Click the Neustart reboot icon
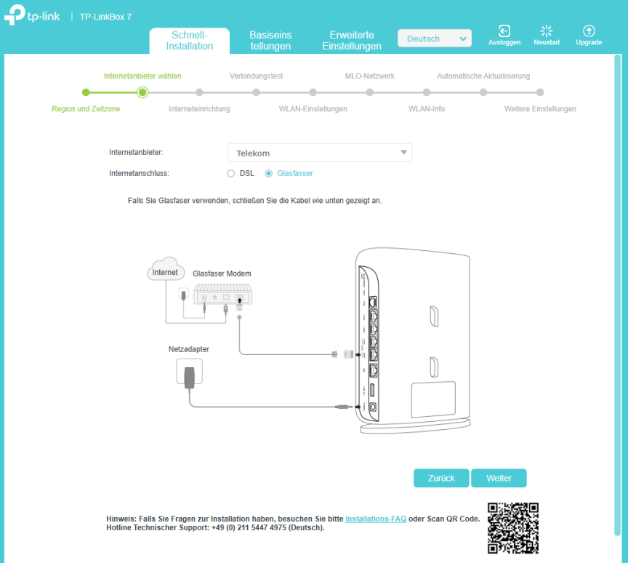Viewport: 628px width, 563px height. [x=547, y=31]
